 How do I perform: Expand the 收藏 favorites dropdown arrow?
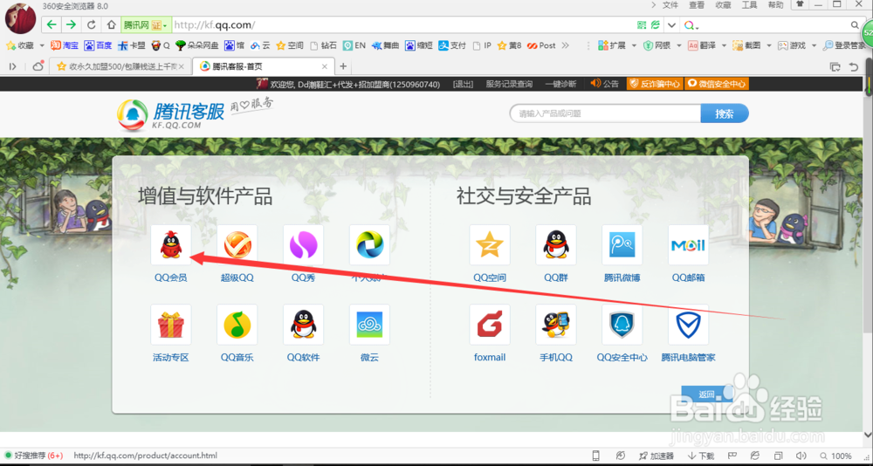42,45
